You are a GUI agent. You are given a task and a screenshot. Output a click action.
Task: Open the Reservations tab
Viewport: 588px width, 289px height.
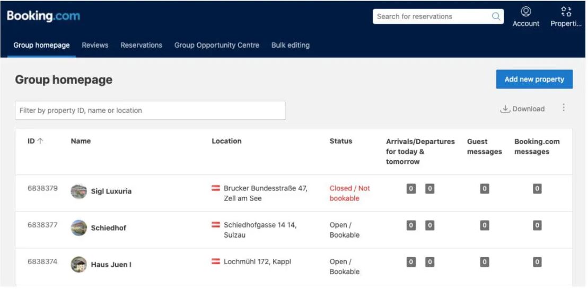[x=141, y=45]
